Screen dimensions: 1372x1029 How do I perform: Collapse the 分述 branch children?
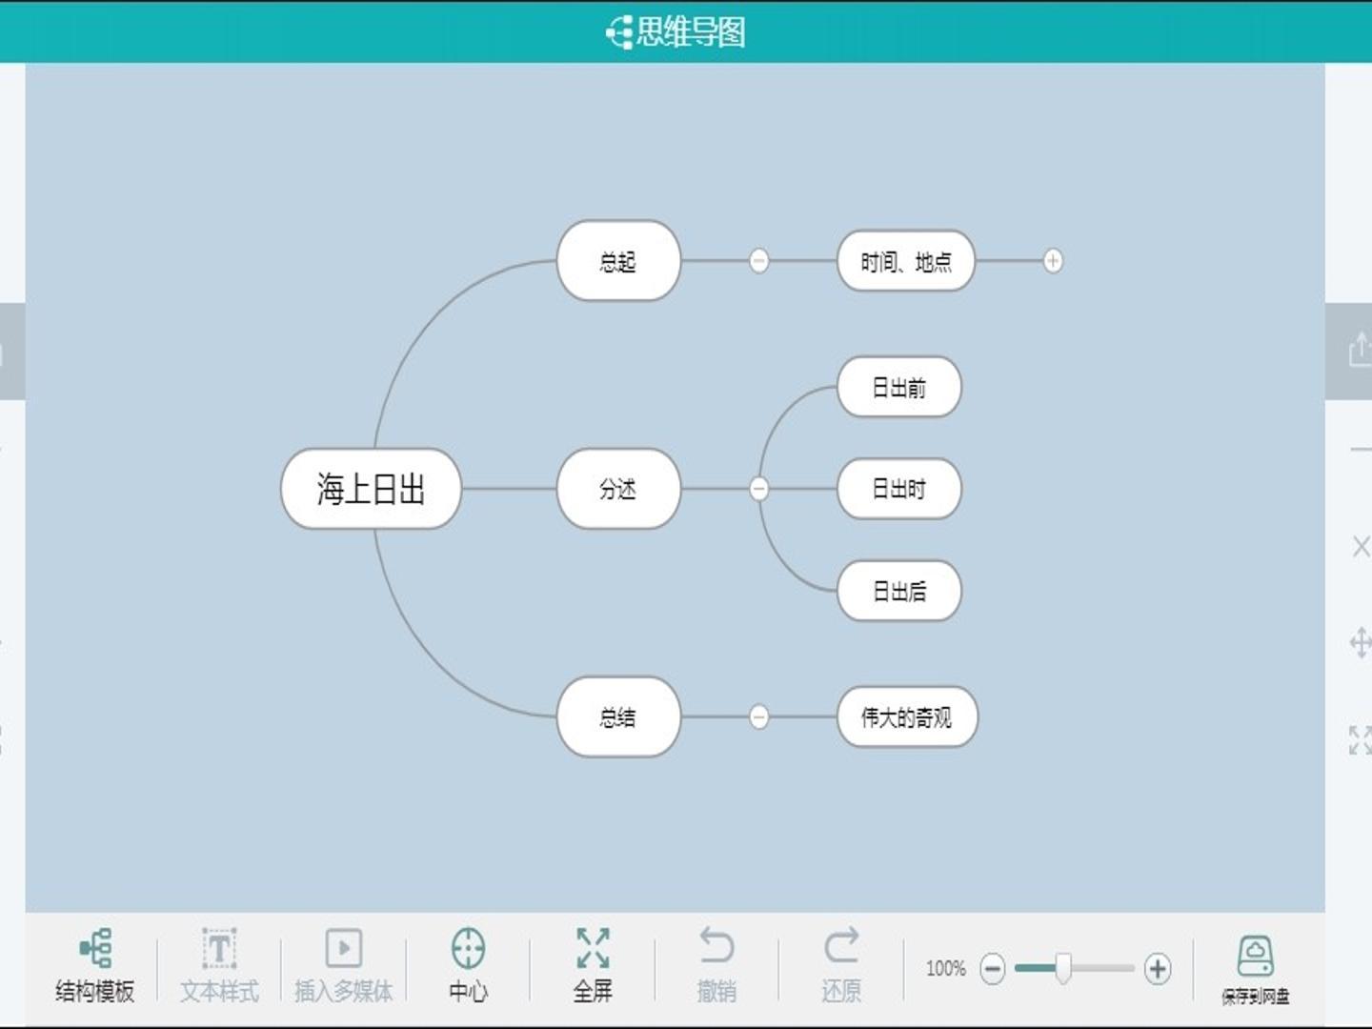point(758,489)
